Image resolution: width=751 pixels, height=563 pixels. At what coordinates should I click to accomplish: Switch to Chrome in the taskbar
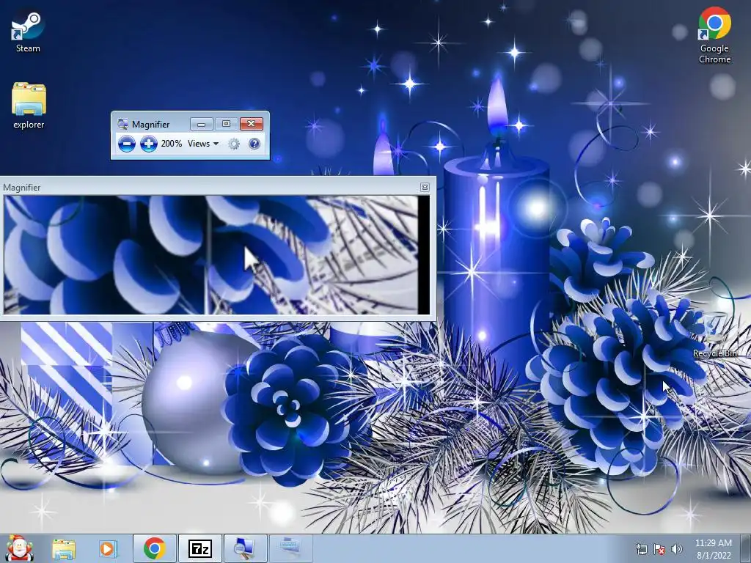click(x=154, y=548)
